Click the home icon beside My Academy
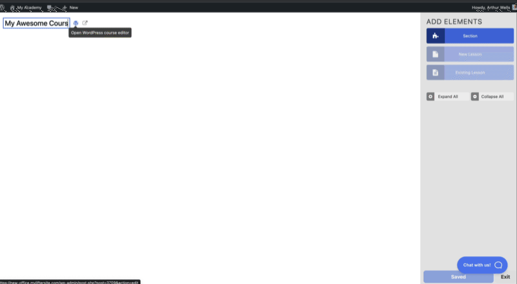 coord(12,7)
